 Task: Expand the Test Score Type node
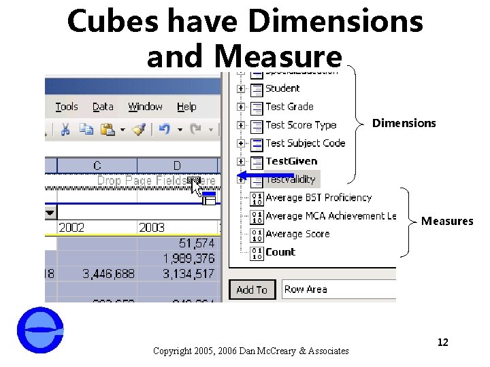241,125
